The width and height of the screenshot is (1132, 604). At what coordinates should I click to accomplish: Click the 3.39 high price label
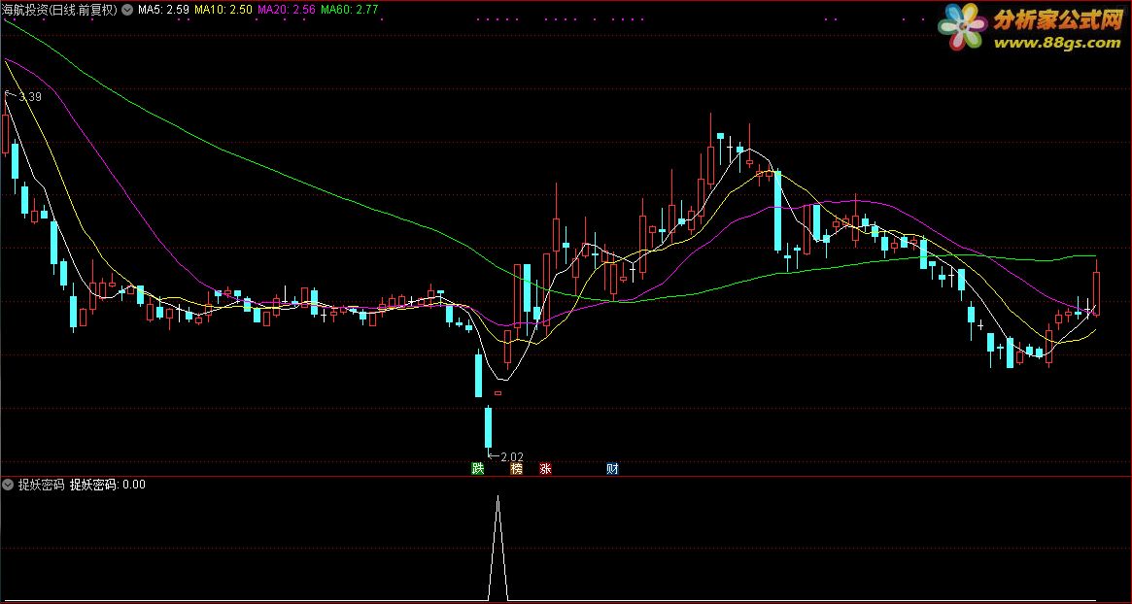click(30, 97)
